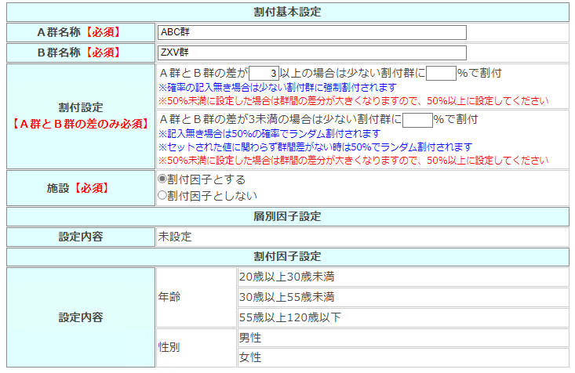575x373 pixels.
Task: Click the 割付因子設定 section header
Action: pyautogui.click(x=287, y=256)
